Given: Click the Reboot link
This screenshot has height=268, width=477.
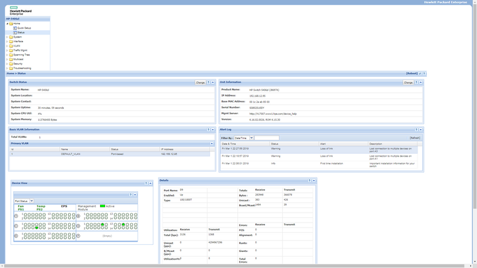Looking at the screenshot, I should 411,73.
